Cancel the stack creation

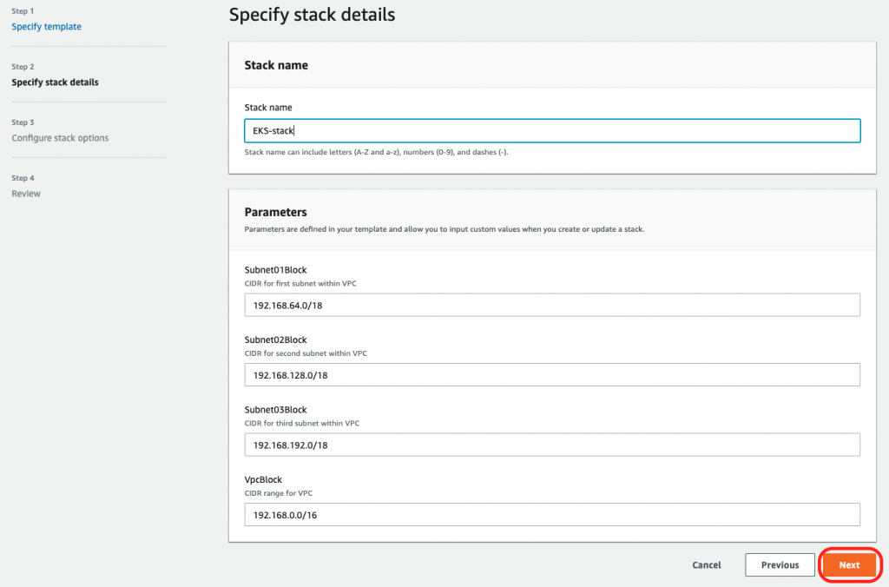click(707, 564)
